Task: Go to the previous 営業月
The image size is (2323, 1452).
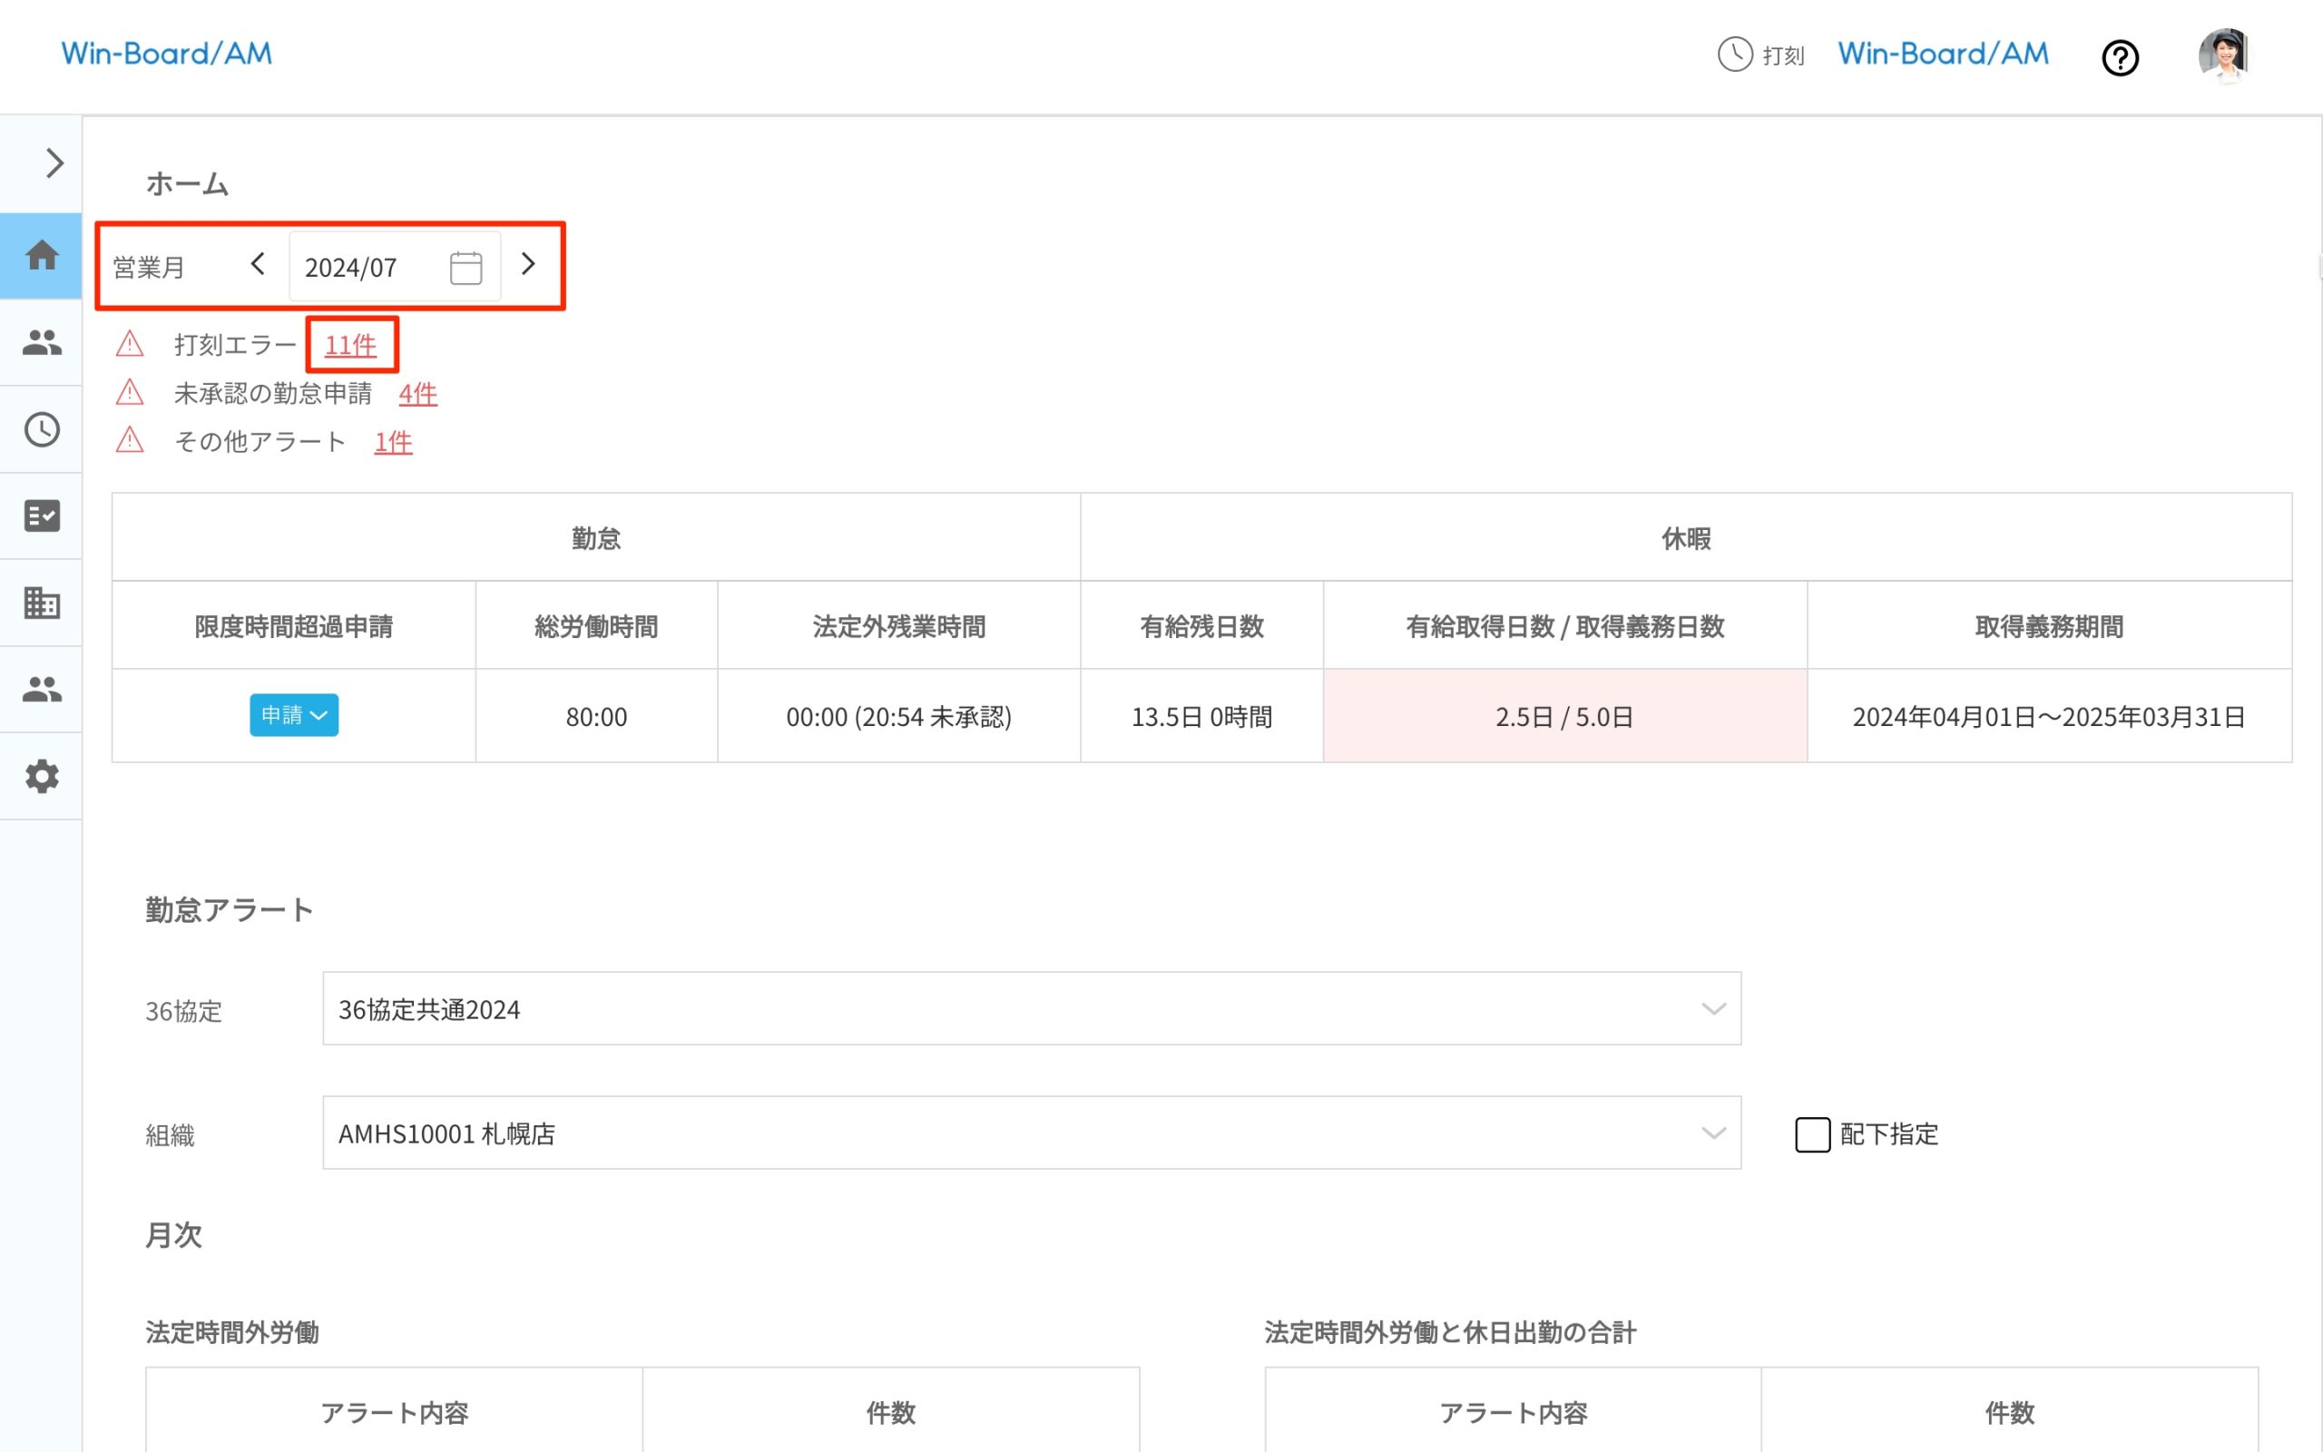Action: [258, 264]
